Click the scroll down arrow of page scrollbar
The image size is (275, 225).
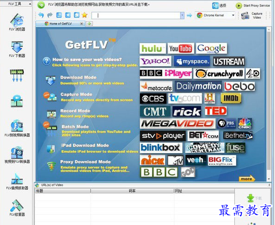coord(269,179)
